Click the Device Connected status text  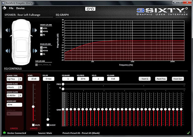[x=17, y=133]
